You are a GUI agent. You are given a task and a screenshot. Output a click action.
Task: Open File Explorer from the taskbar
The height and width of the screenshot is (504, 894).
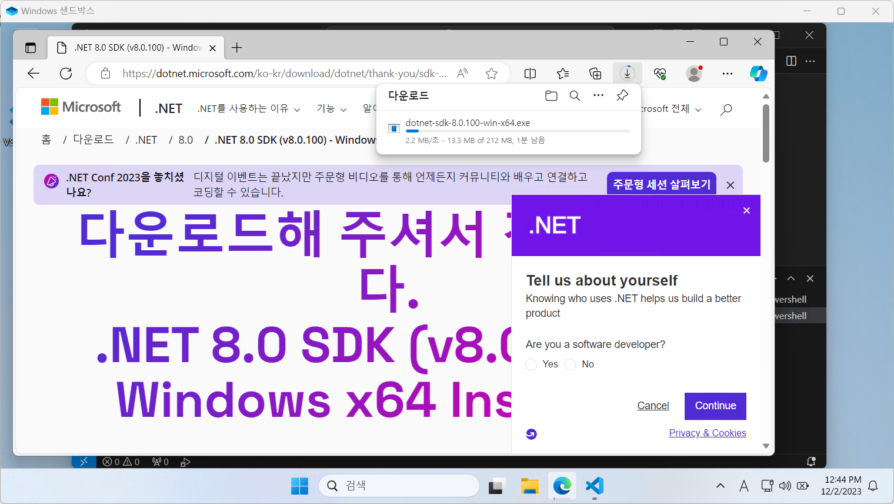(x=529, y=486)
